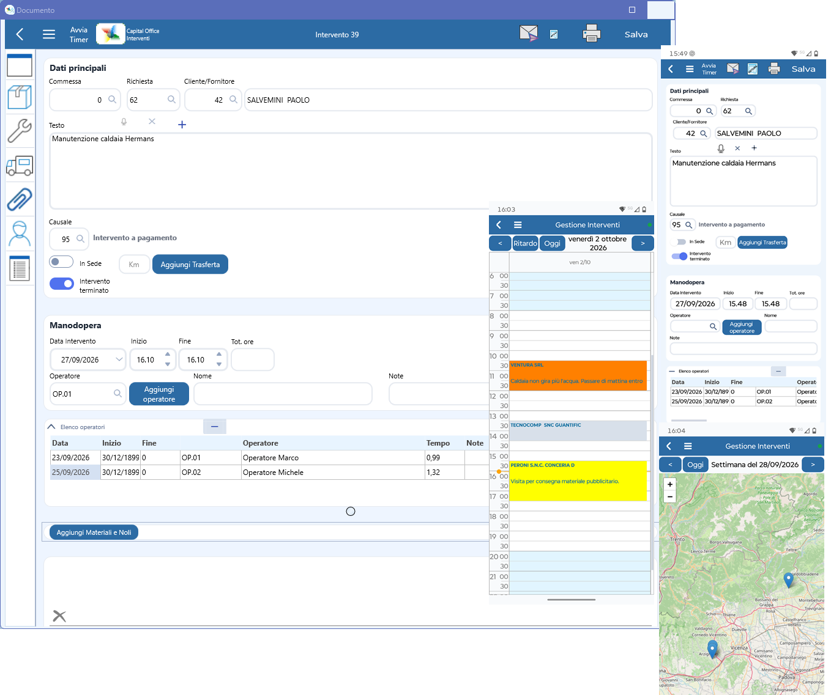Viewport: 831px width, 695px height.
Task: Open the person operator section in sidebar
Action: 20,234
